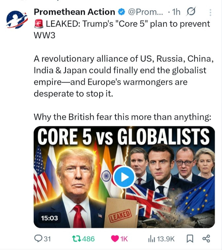Click the 15:03 video duration badge
222x250 pixels.
49,218
